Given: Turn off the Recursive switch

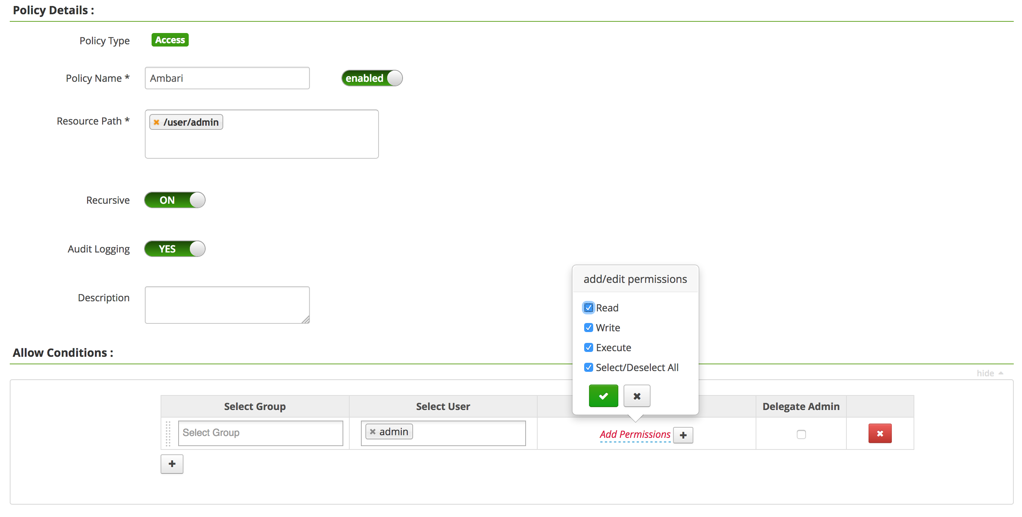Looking at the screenshot, I should 174,200.
